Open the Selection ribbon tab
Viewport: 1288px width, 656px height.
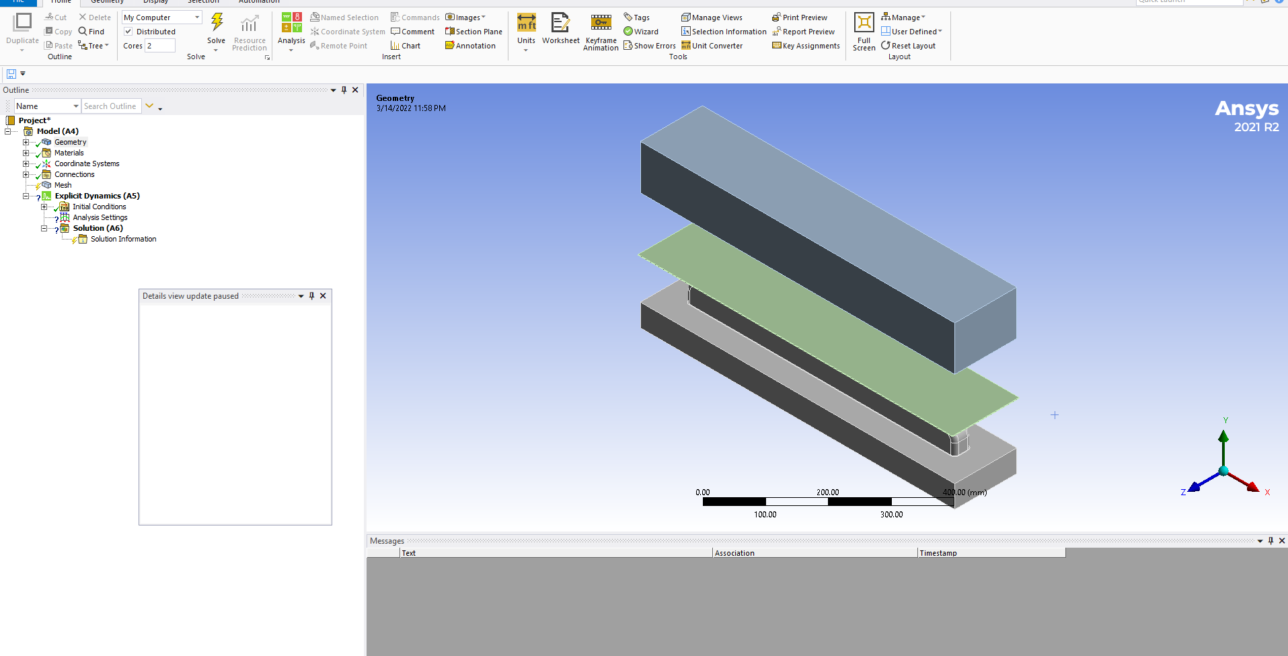[x=203, y=2]
